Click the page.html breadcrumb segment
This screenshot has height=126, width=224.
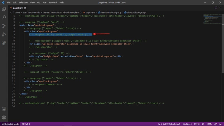click(x=89, y=12)
